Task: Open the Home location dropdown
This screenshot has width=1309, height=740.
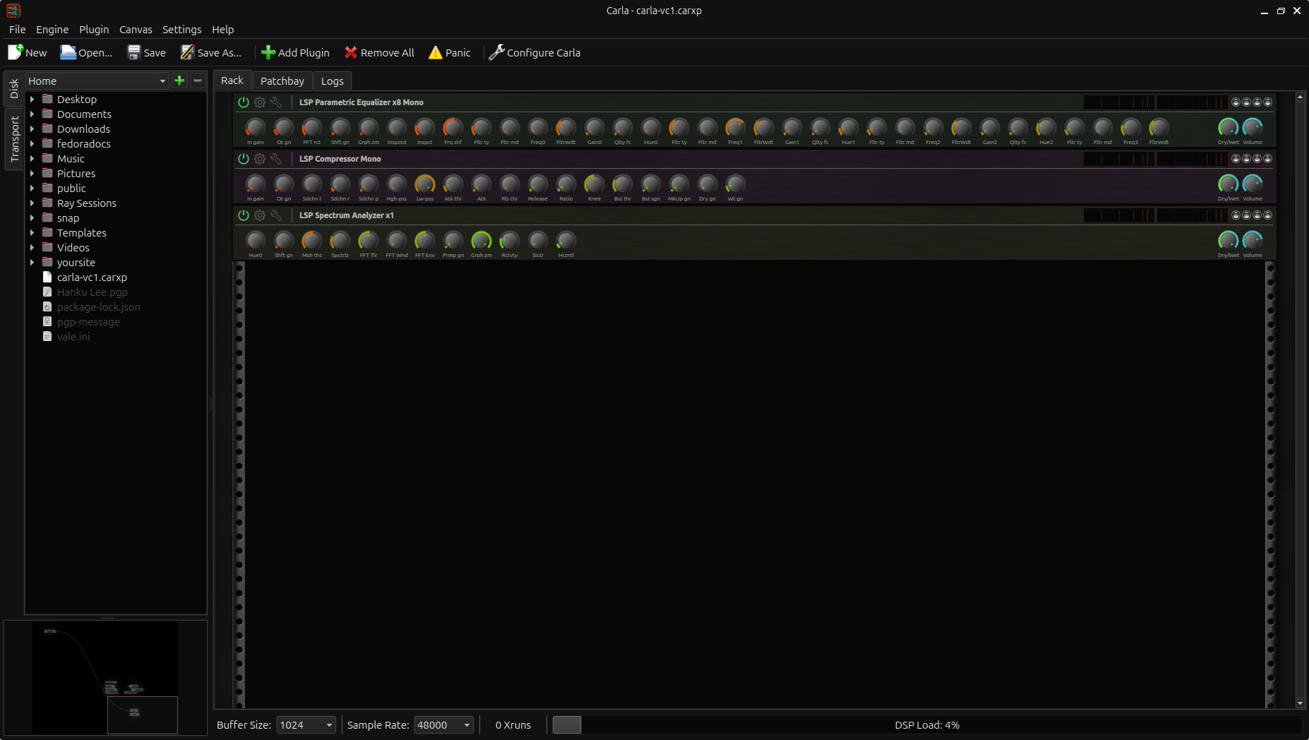Action: click(97, 80)
